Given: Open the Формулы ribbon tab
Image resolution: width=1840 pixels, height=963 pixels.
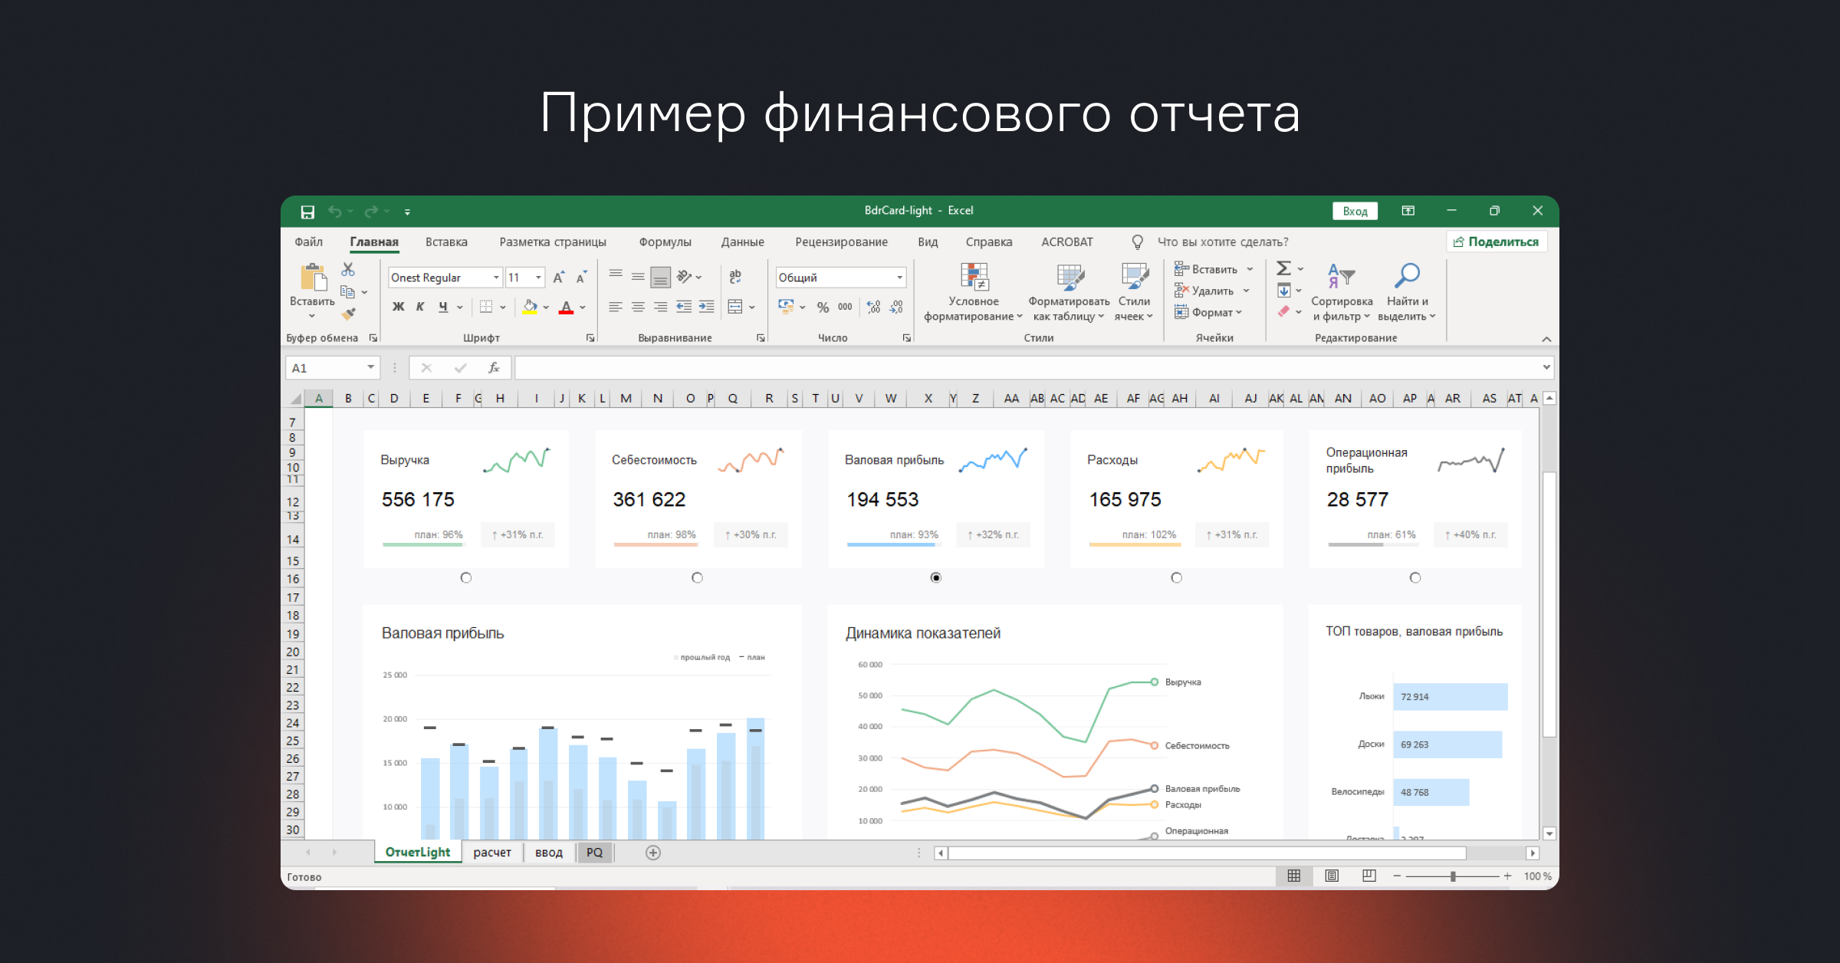Looking at the screenshot, I should point(665,242).
